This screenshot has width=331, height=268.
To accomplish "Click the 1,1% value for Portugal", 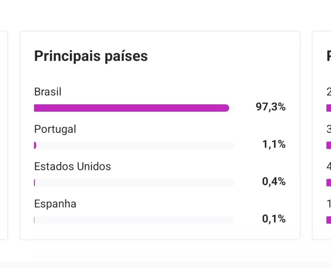I will pyautogui.click(x=274, y=144).
